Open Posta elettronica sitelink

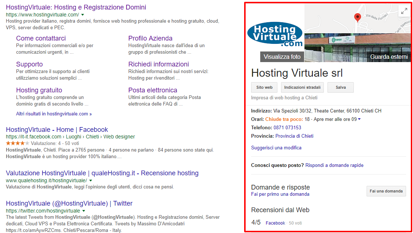pyautogui.click(x=152, y=90)
